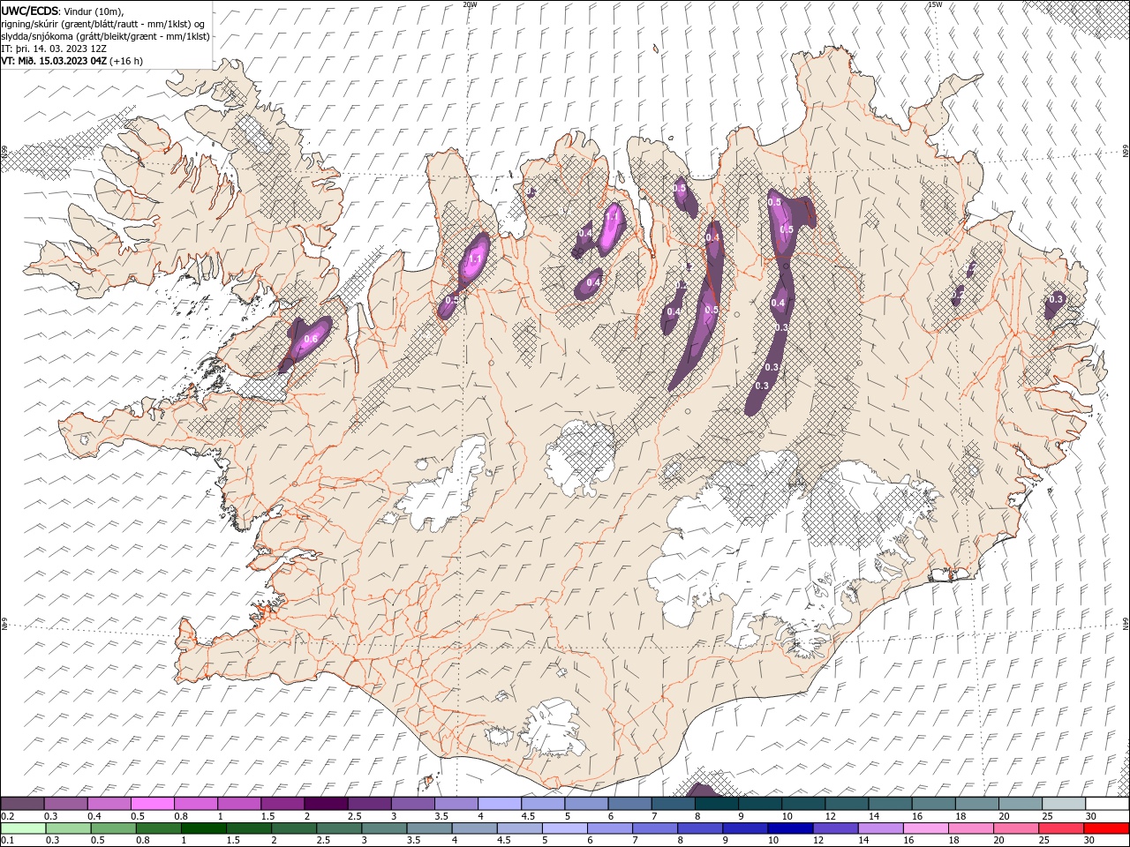Select upper legend swatch between 20 and 25
The width and height of the screenshot is (1130, 847).
(1021, 803)
